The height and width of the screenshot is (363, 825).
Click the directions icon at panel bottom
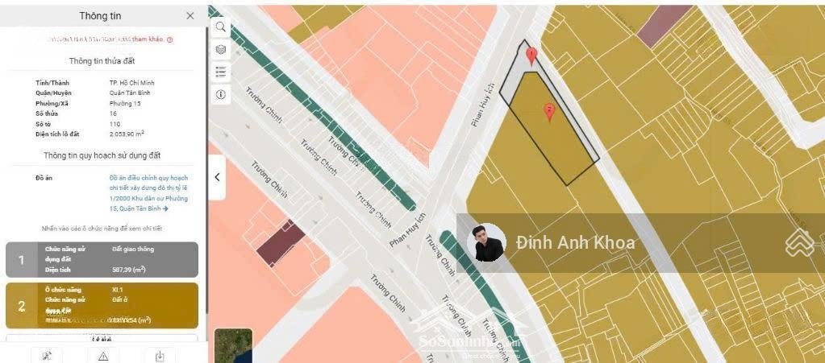point(47,357)
